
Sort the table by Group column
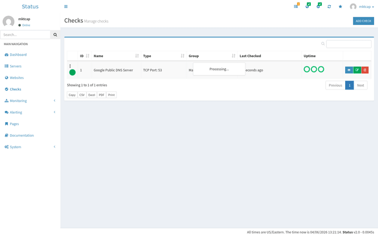[x=212, y=56]
